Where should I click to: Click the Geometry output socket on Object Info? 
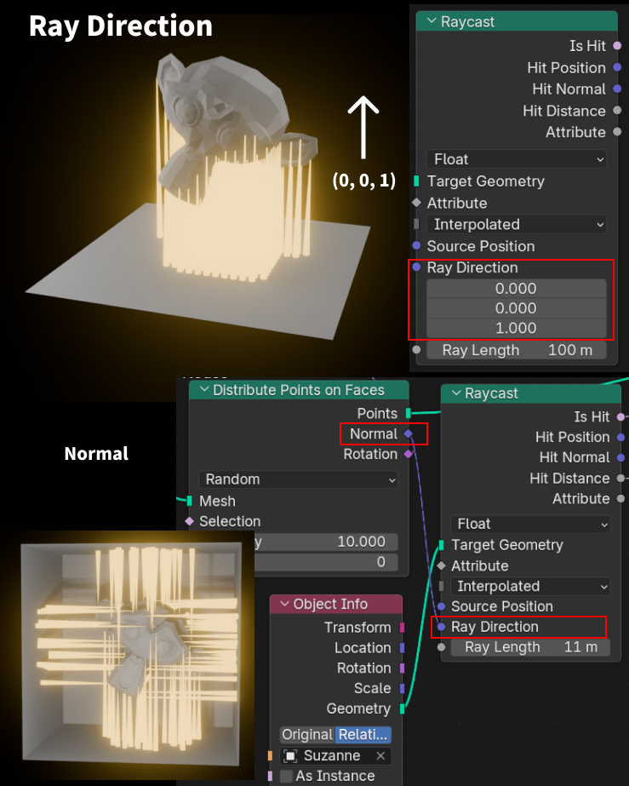coord(402,709)
